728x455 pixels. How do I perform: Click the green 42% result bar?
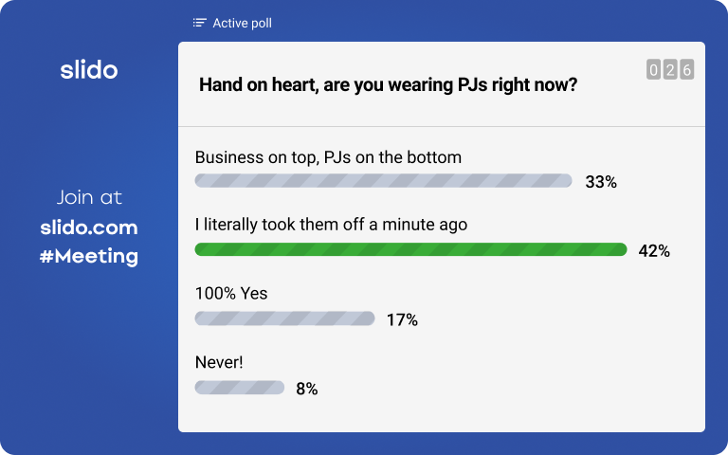pyautogui.click(x=410, y=249)
